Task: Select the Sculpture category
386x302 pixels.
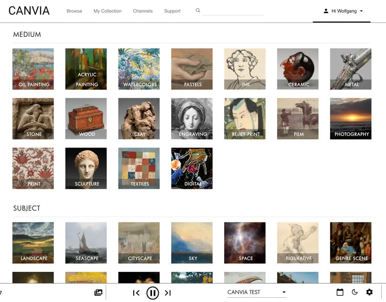Action: tap(86, 168)
